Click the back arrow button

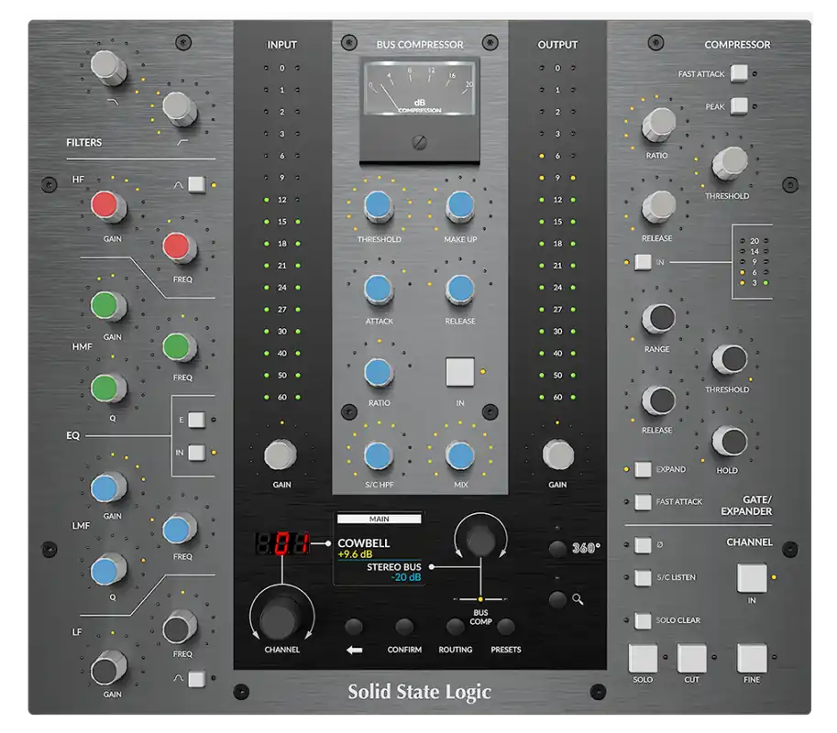(x=353, y=627)
